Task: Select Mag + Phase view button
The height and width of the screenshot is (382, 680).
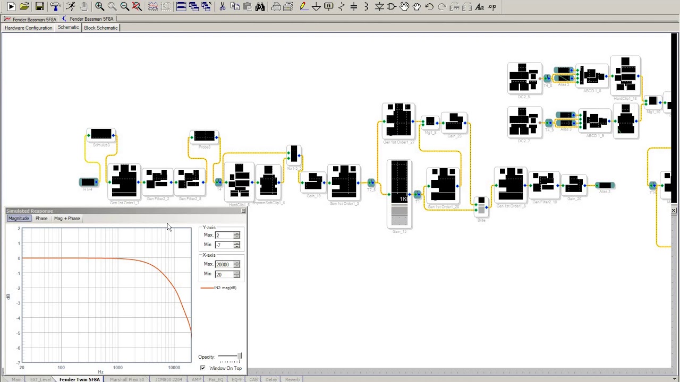Action: pyautogui.click(x=67, y=218)
